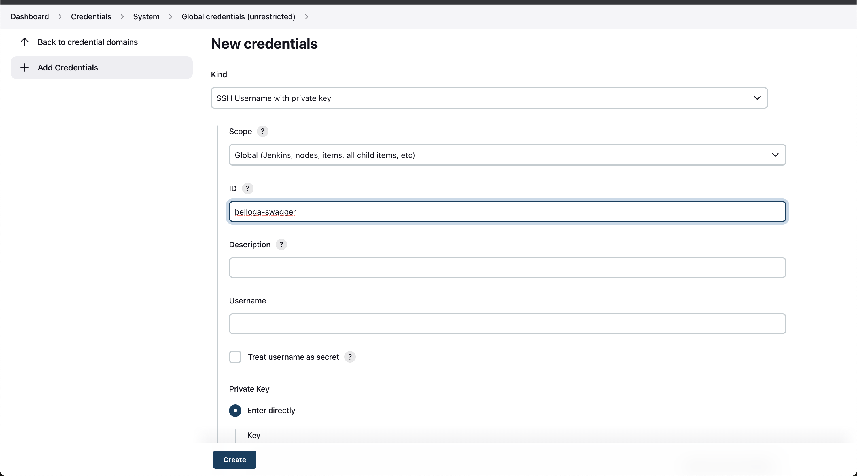Select Add Credentials in sidebar
Image resolution: width=857 pixels, height=476 pixels.
[101, 68]
